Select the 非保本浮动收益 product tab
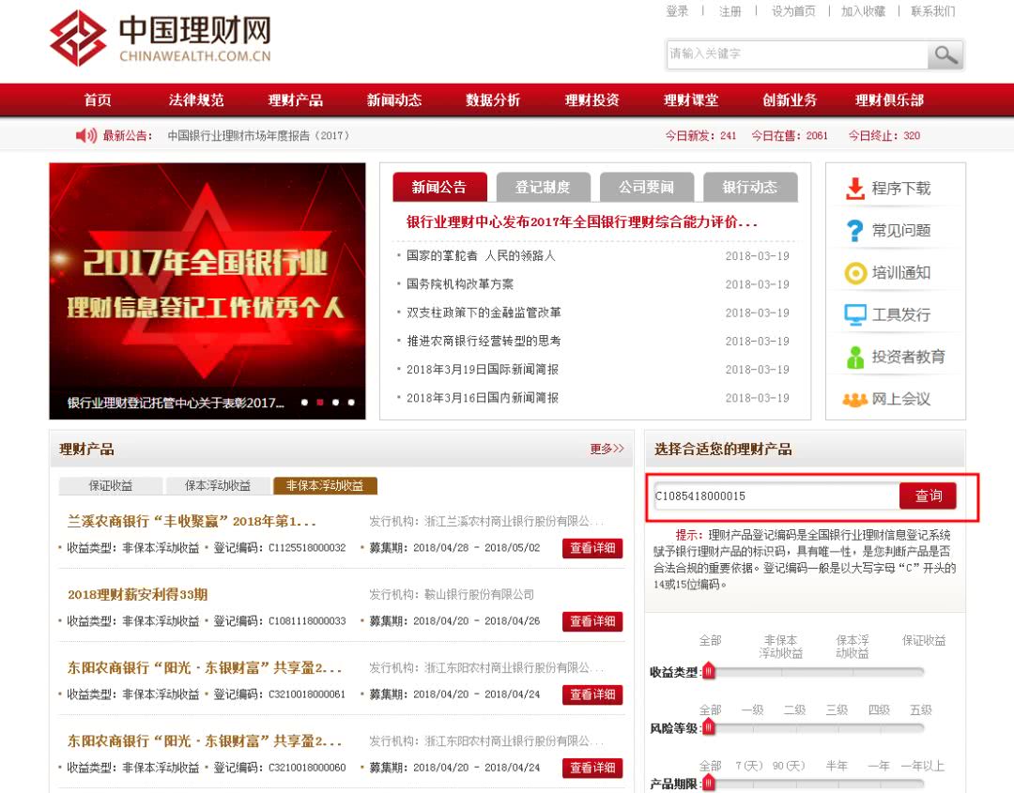 click(325, 486)
